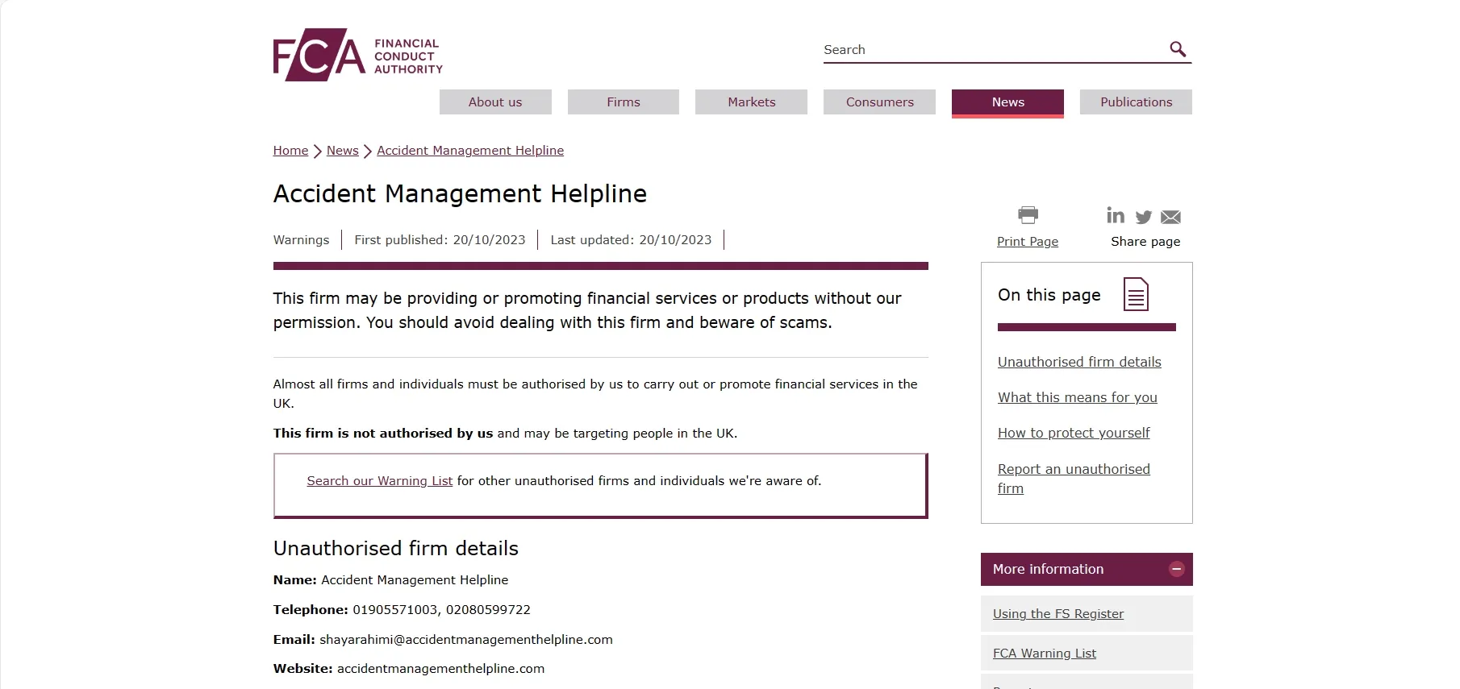Screen dimensions: 1460x689
Task: Go to News breadcrumb link
Action: point(342,151)
